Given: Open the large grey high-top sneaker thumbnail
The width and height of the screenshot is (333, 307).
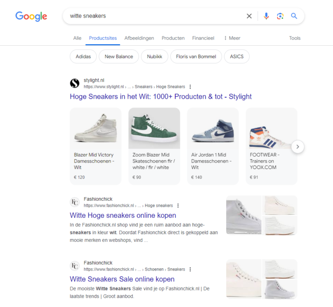Looking at the screenshot, I should coord(244,215).
